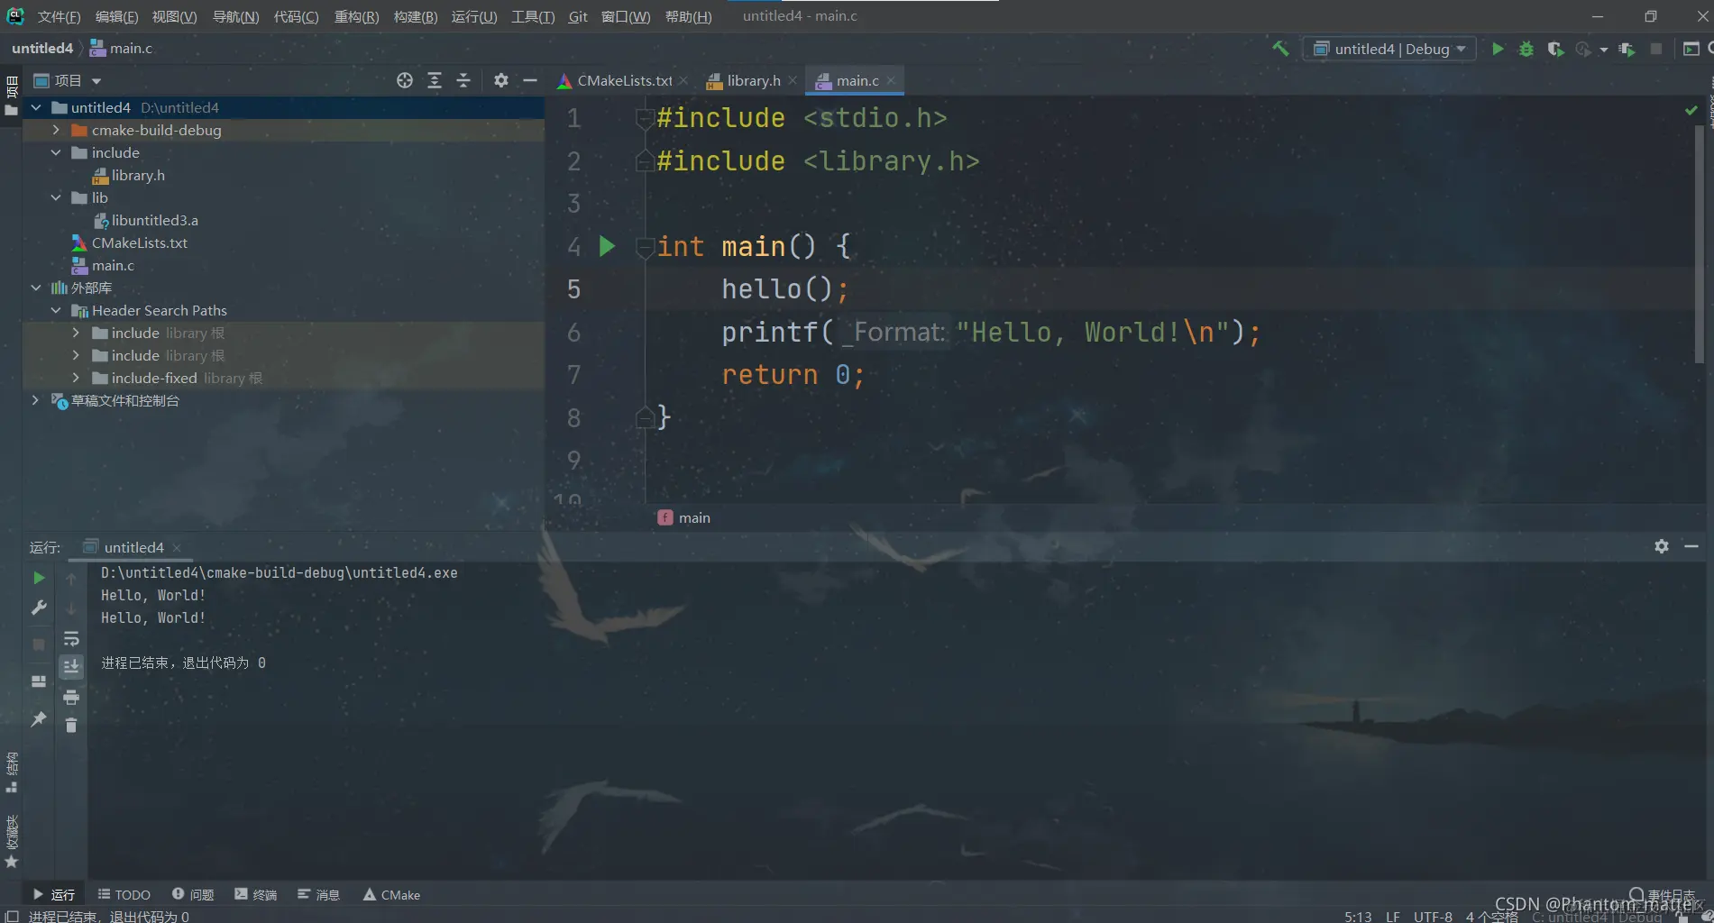Open project panel settings gear
The width and height of the screenshot is (1714, 923).
[501, 80]
